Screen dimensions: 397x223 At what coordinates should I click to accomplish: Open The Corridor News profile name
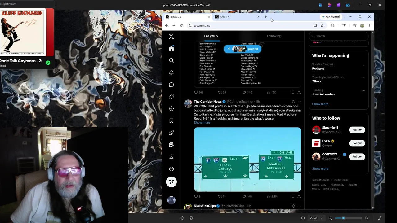pyautogui.click(x=208, y=102)
